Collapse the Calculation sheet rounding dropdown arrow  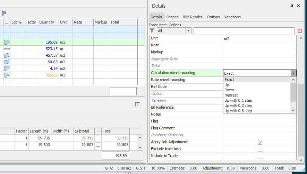click(x=293, y=73)
